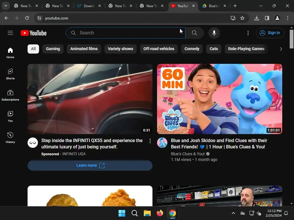294x220 pixels.
Task: Click the INFINITI channel avatar
Action: point(33,143)
